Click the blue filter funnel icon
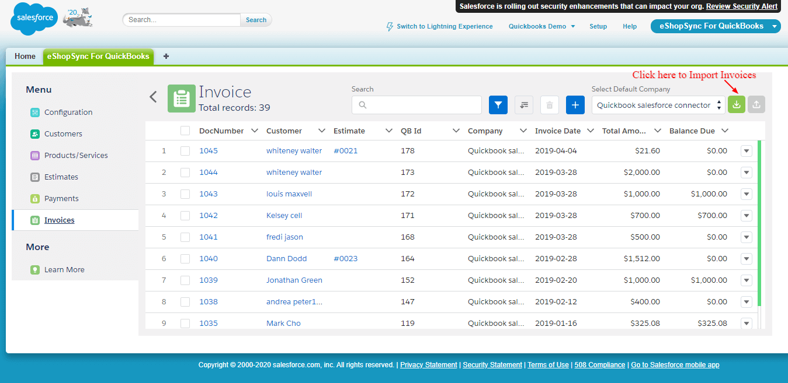This screenshot has width=788, height=383. pos(498,105)
